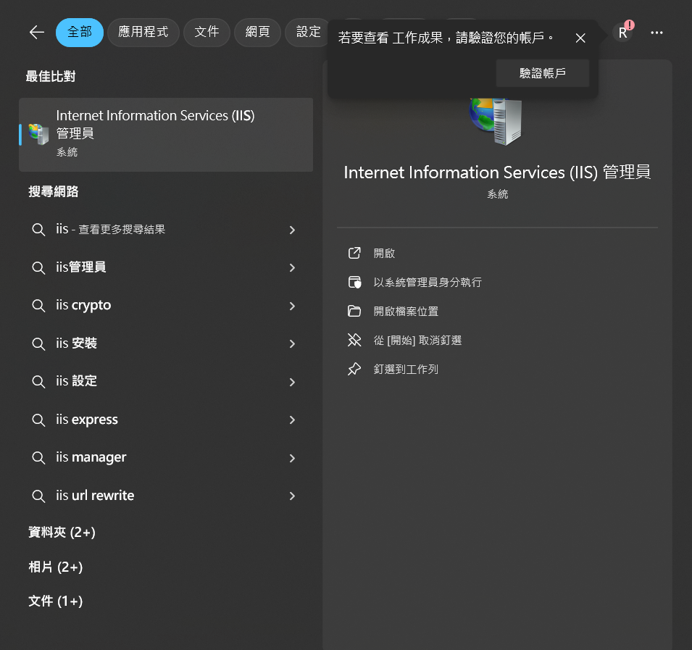
Task: Switch to the 應用程式 filter tab
Action: click(x=143, y=32)
